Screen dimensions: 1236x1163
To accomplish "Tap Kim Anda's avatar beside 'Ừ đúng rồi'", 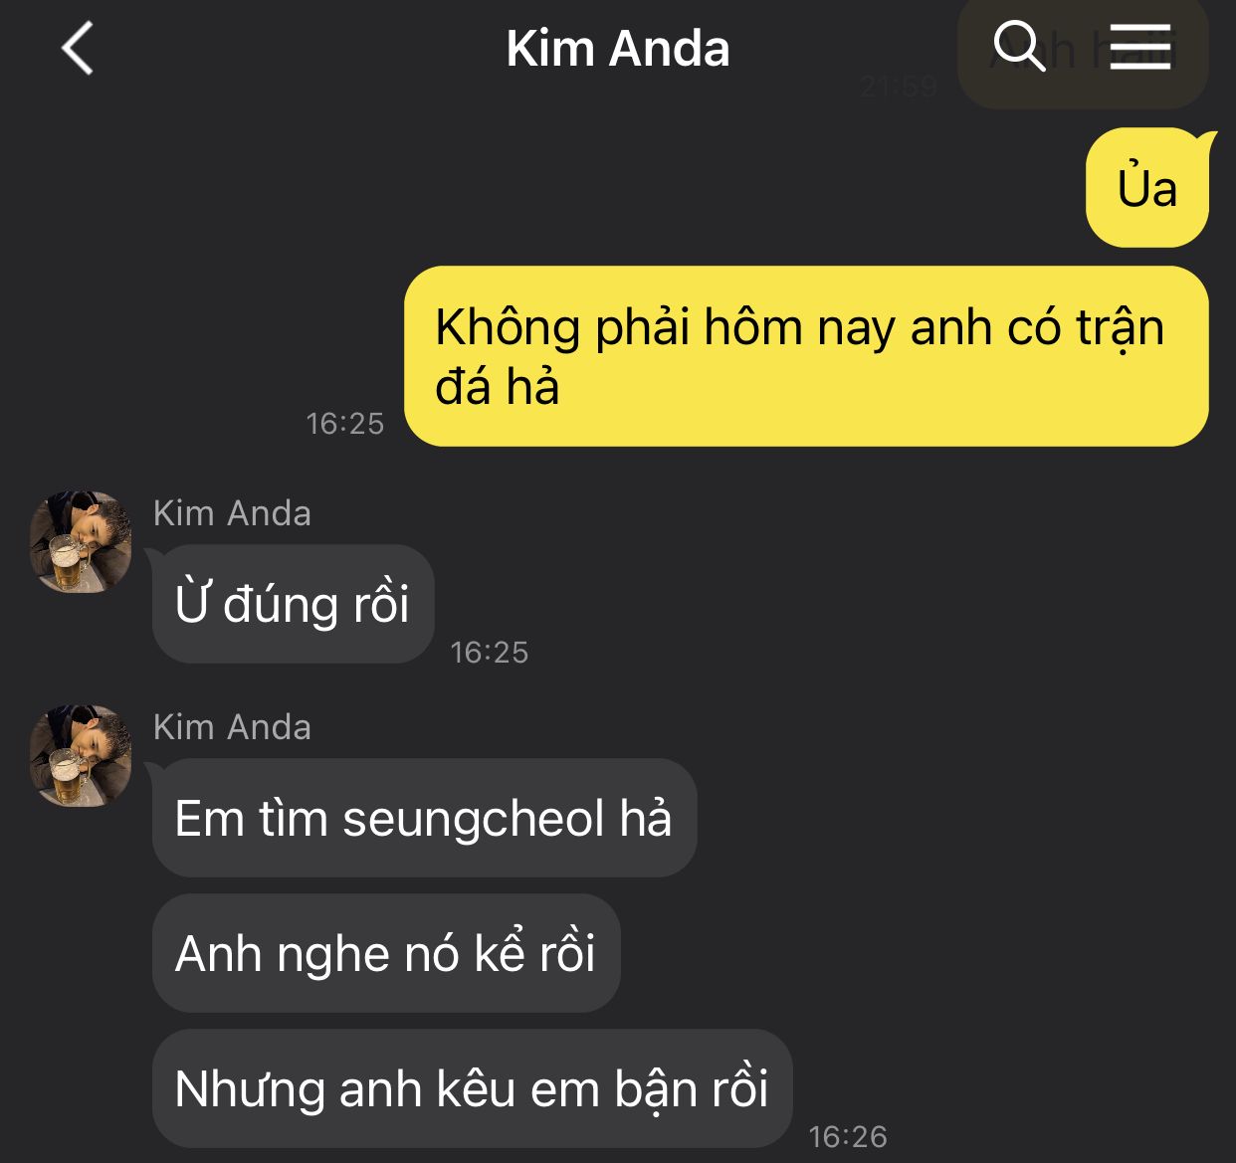I will tap(81, 541).
